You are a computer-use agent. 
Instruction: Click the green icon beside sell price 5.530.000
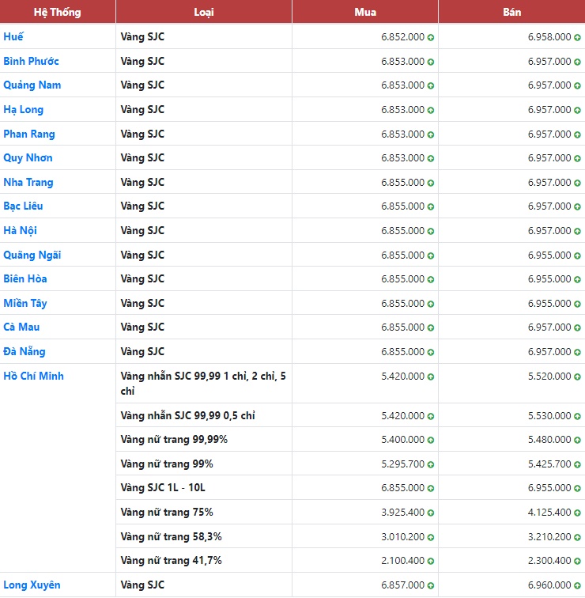coord(577,416)
